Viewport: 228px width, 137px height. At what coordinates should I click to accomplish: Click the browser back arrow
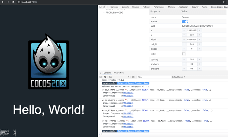point(3,2)
